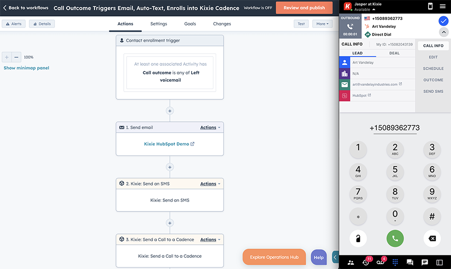Open art@vandelayindustries.com email link
The image size is (451, 269).
point(377,84)
